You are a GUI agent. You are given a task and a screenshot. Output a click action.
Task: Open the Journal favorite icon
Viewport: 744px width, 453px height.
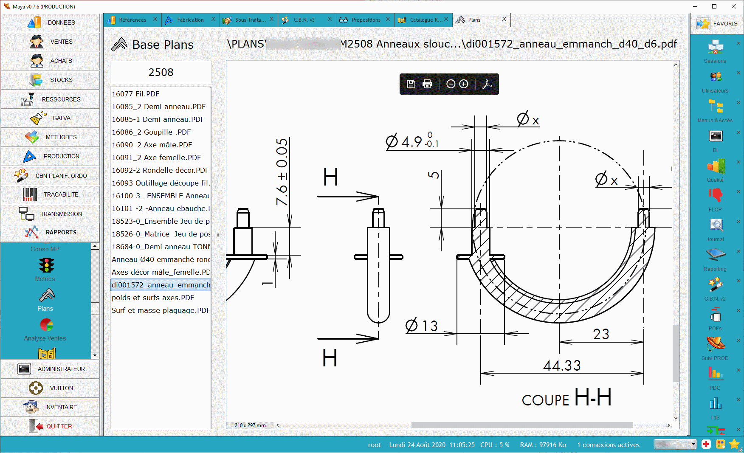pyautogui.click(x=715, y=225)
